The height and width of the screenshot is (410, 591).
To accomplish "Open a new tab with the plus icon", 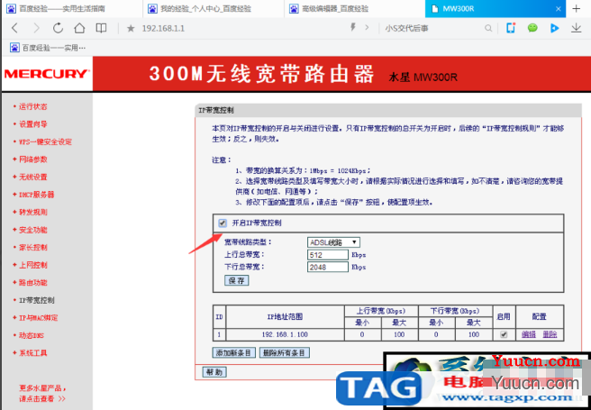I will [576, 9].
